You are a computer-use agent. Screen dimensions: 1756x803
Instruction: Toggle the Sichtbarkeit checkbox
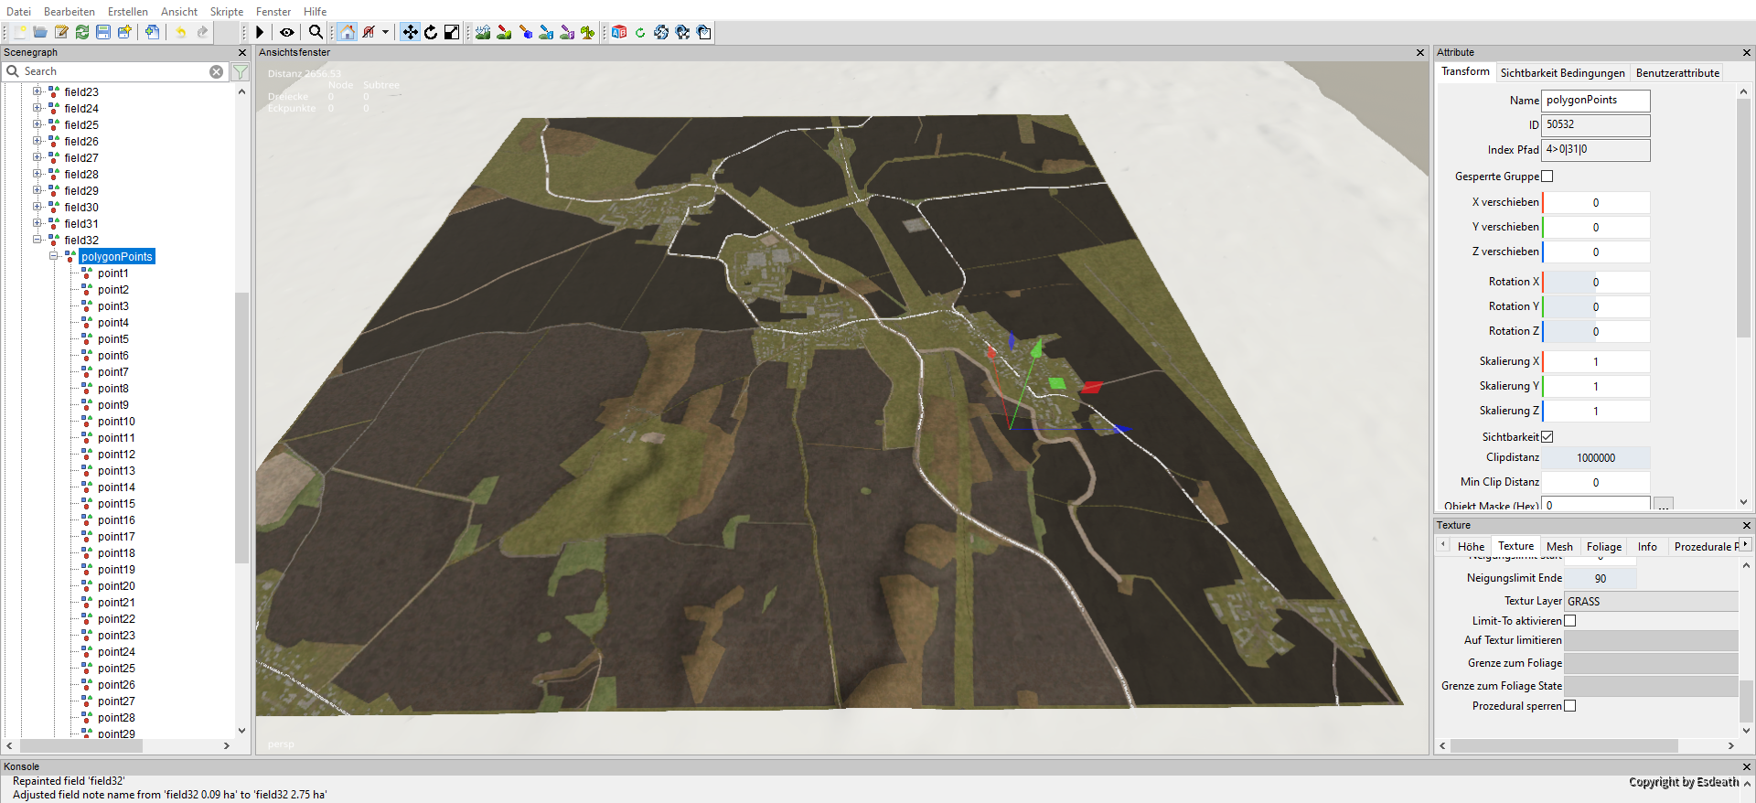[x=1547, y=437]
